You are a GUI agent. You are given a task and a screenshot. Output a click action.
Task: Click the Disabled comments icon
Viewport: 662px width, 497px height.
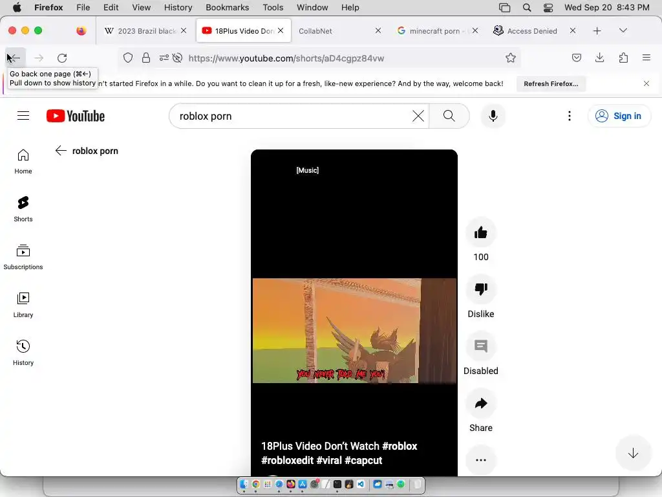click(480, 346)
